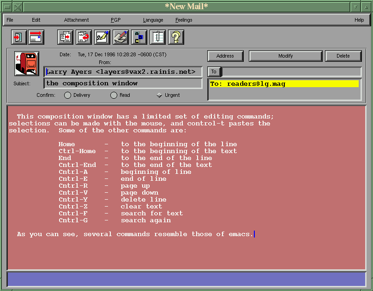Click the exit door icon in toolbar
Viewport: 373px width, 291px height.
[x=19, y=37]
